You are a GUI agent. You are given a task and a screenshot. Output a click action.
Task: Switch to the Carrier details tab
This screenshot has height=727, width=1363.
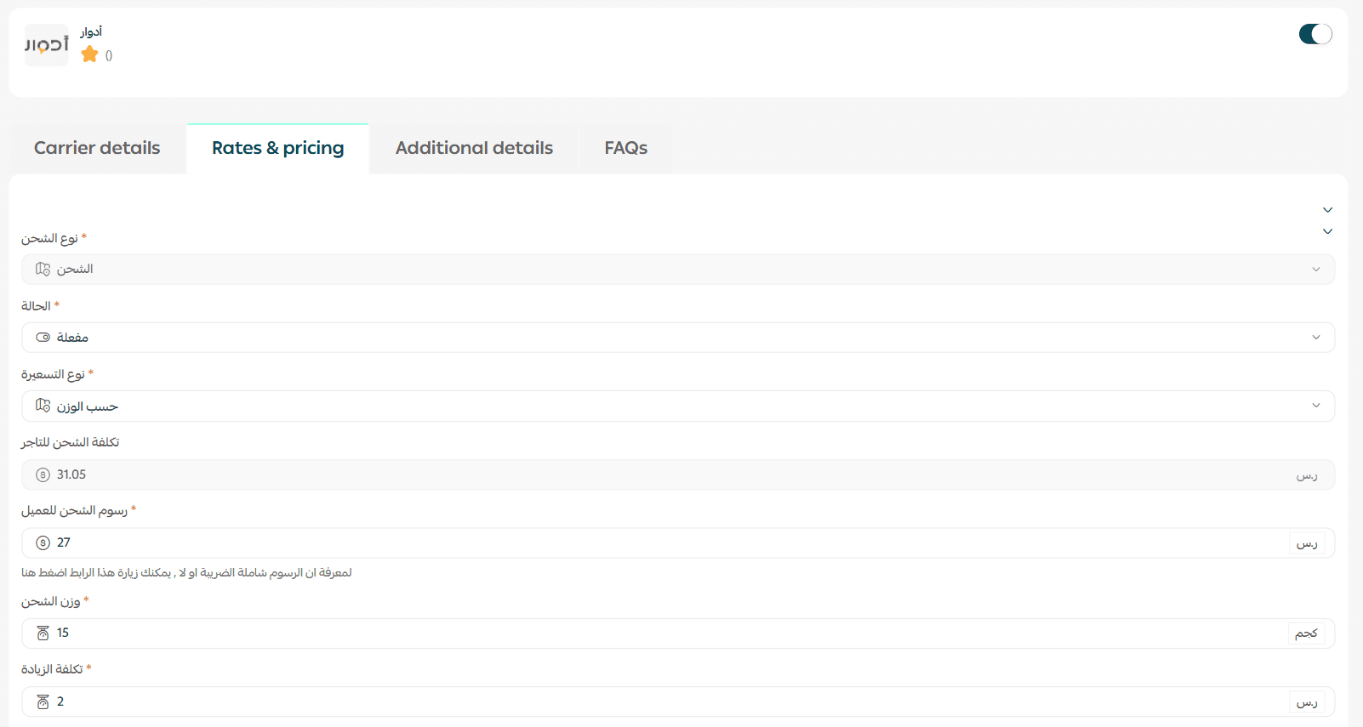97,148
